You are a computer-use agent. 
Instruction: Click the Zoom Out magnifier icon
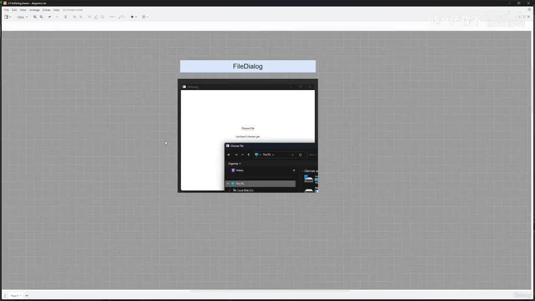(x=41, y=17)
